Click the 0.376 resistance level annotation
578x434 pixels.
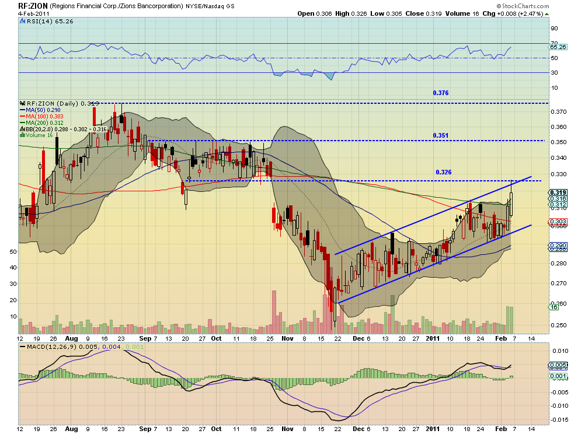(440, 93)
